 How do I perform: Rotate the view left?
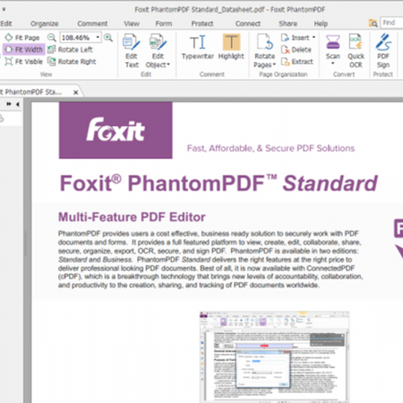71,49
